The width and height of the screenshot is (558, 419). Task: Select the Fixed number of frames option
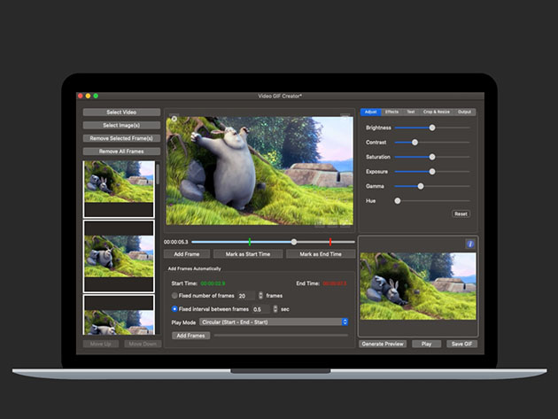coord(174,296)
